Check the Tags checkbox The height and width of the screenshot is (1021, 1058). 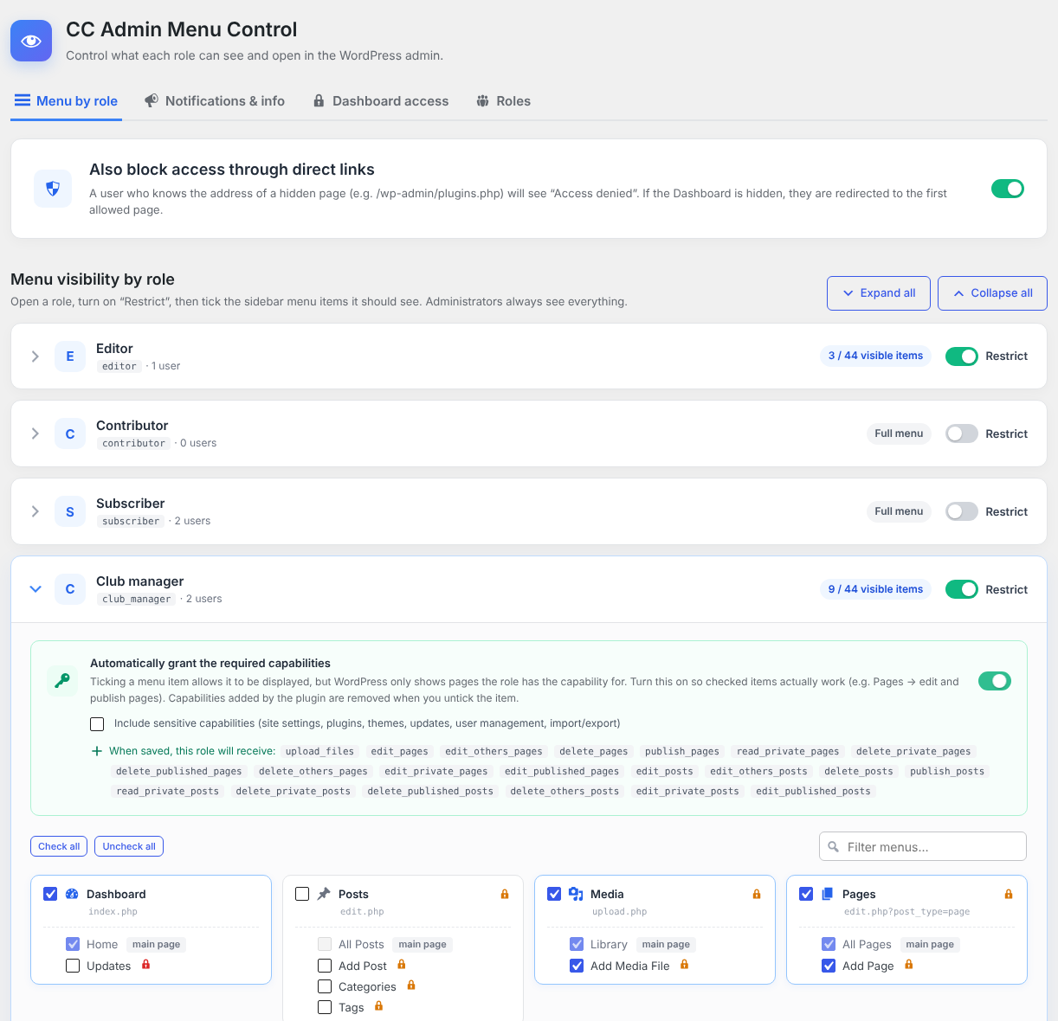325,1007
